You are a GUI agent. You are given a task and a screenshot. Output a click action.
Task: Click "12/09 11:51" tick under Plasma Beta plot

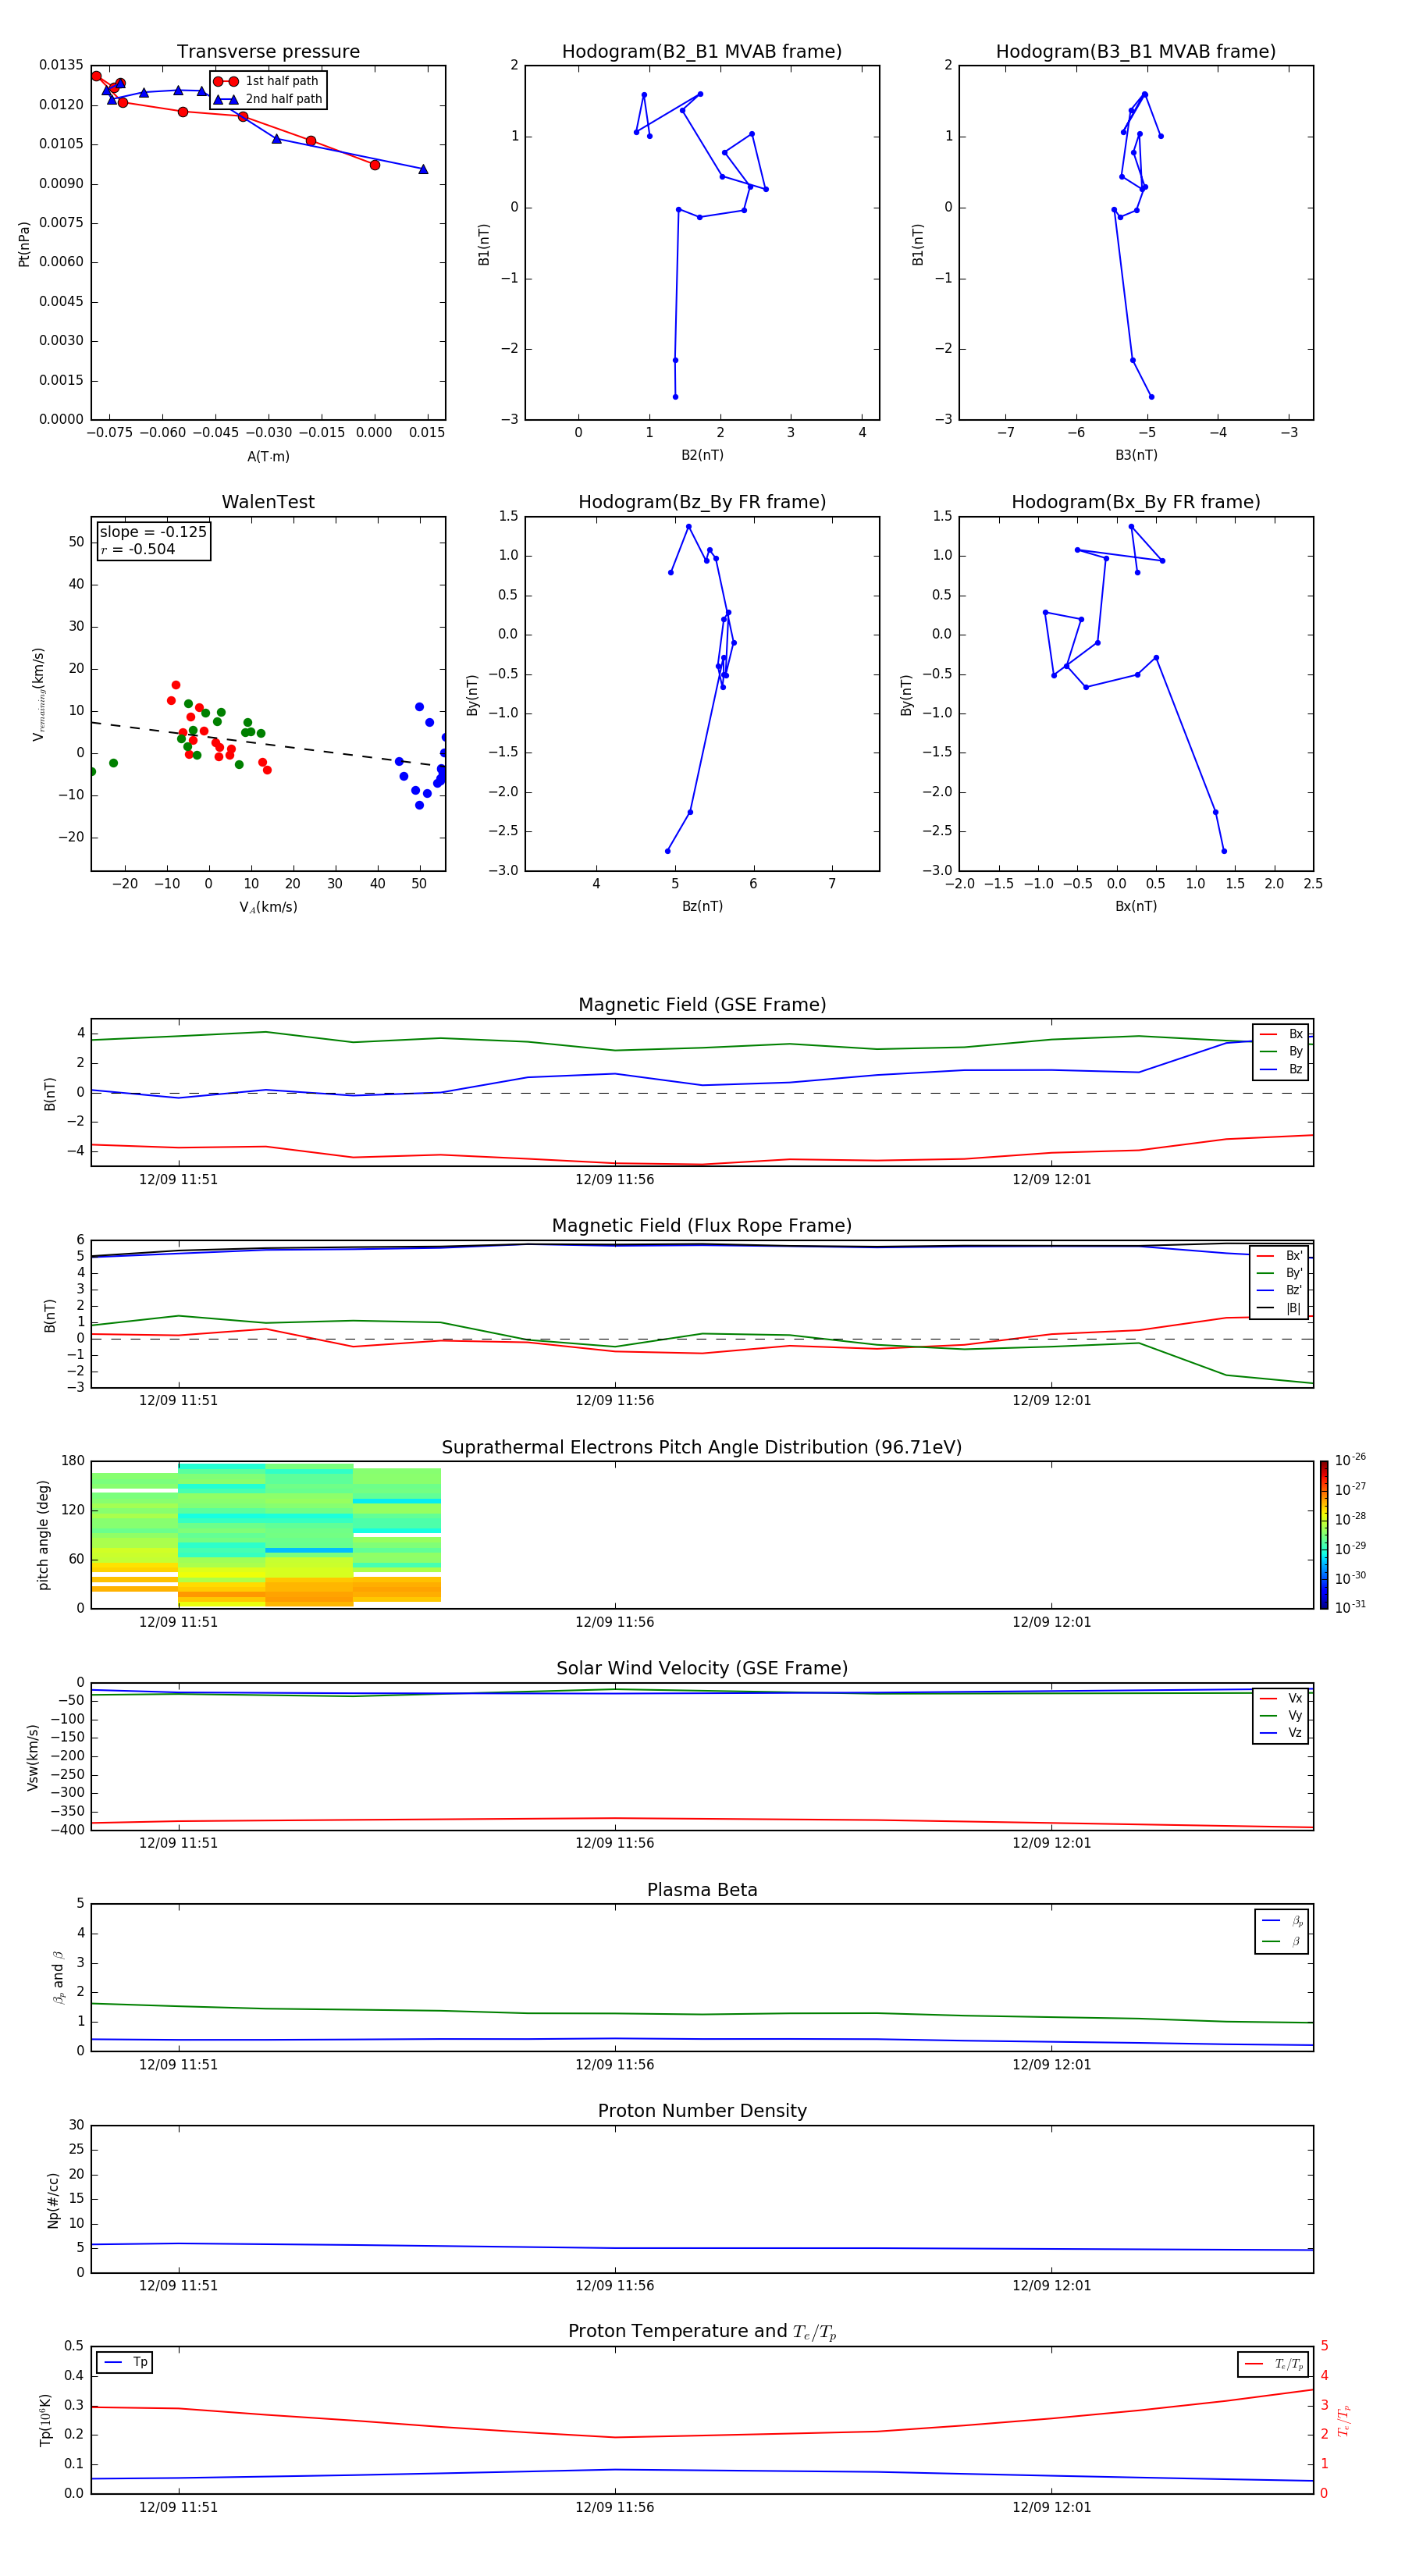(x=178, y=2065)
